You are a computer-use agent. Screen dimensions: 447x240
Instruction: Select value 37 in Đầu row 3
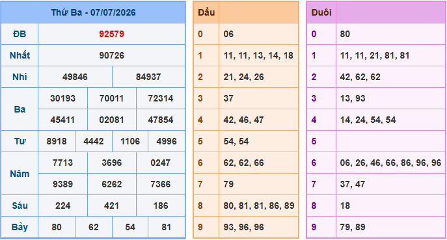point(228,98)
